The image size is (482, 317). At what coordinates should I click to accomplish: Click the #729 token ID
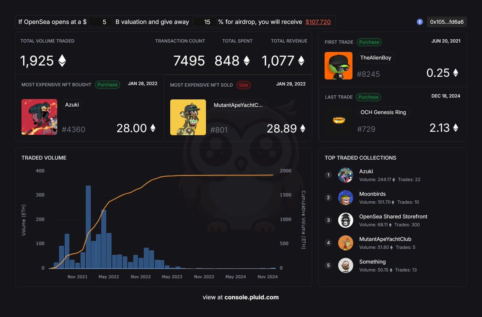click(366, 129)
